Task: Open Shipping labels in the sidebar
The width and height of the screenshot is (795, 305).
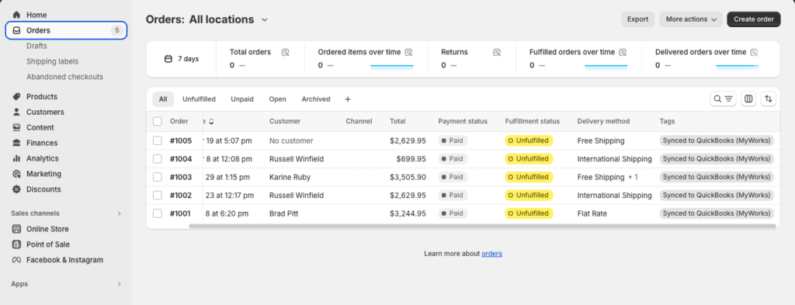Action: coord(52,61)
